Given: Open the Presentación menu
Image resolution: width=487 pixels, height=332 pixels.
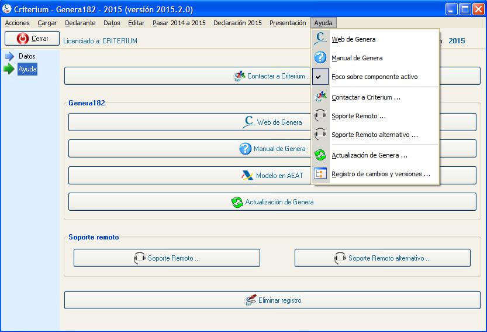Looking at the screenshot, I should 288,23.
